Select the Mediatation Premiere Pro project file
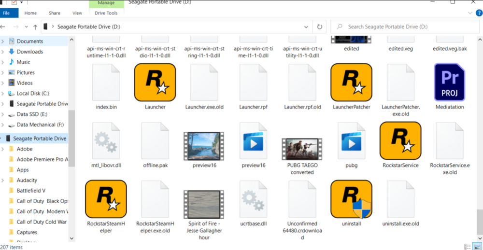The width and height of the screenshot is (483, 250). pos(449,83)
